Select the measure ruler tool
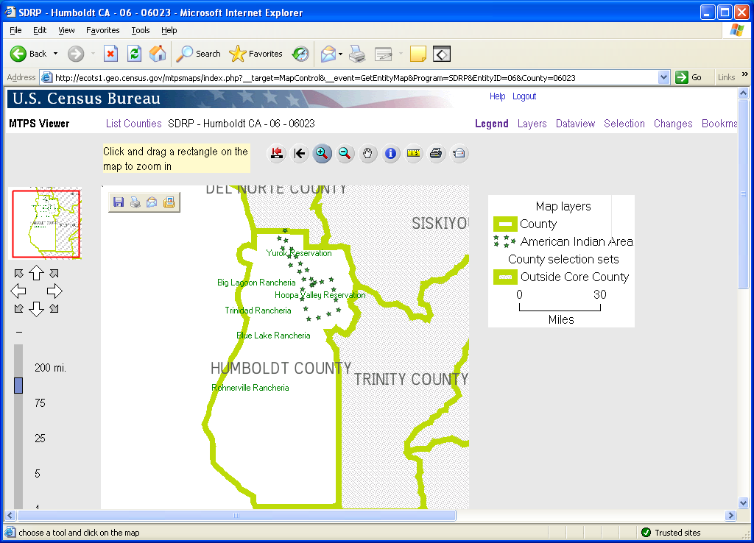Image resolution: width=754 pixels, height=543 pixels. tap(414, 154)
